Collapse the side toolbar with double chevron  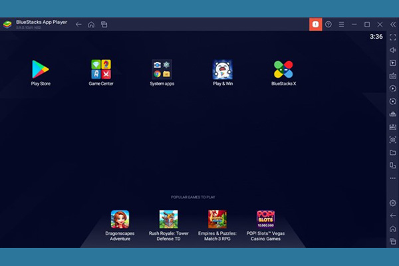pos(393,25)
